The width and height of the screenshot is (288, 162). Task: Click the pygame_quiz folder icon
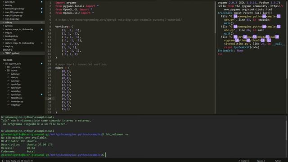[x=6, y=64]
